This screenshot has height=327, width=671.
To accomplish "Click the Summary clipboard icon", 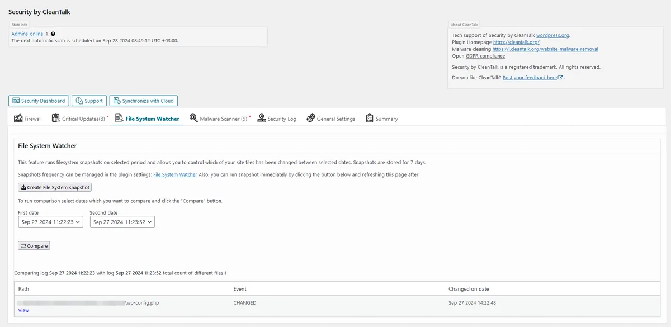I will coord(370,118).
